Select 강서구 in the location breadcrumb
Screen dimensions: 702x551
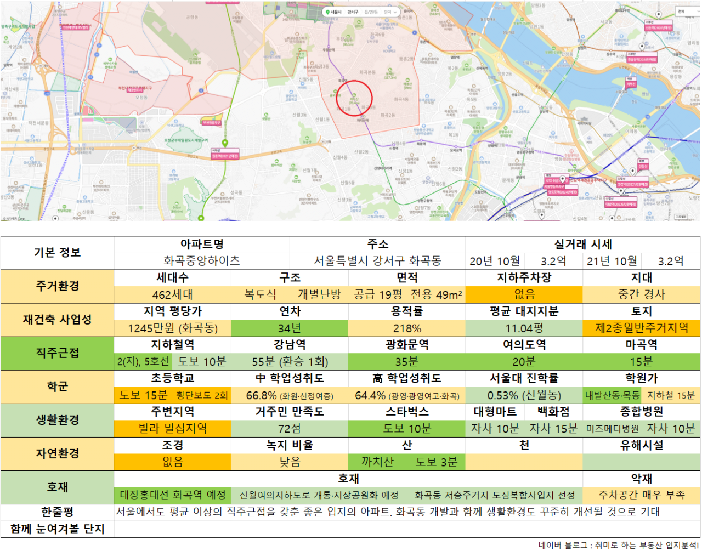click(353, 12)
